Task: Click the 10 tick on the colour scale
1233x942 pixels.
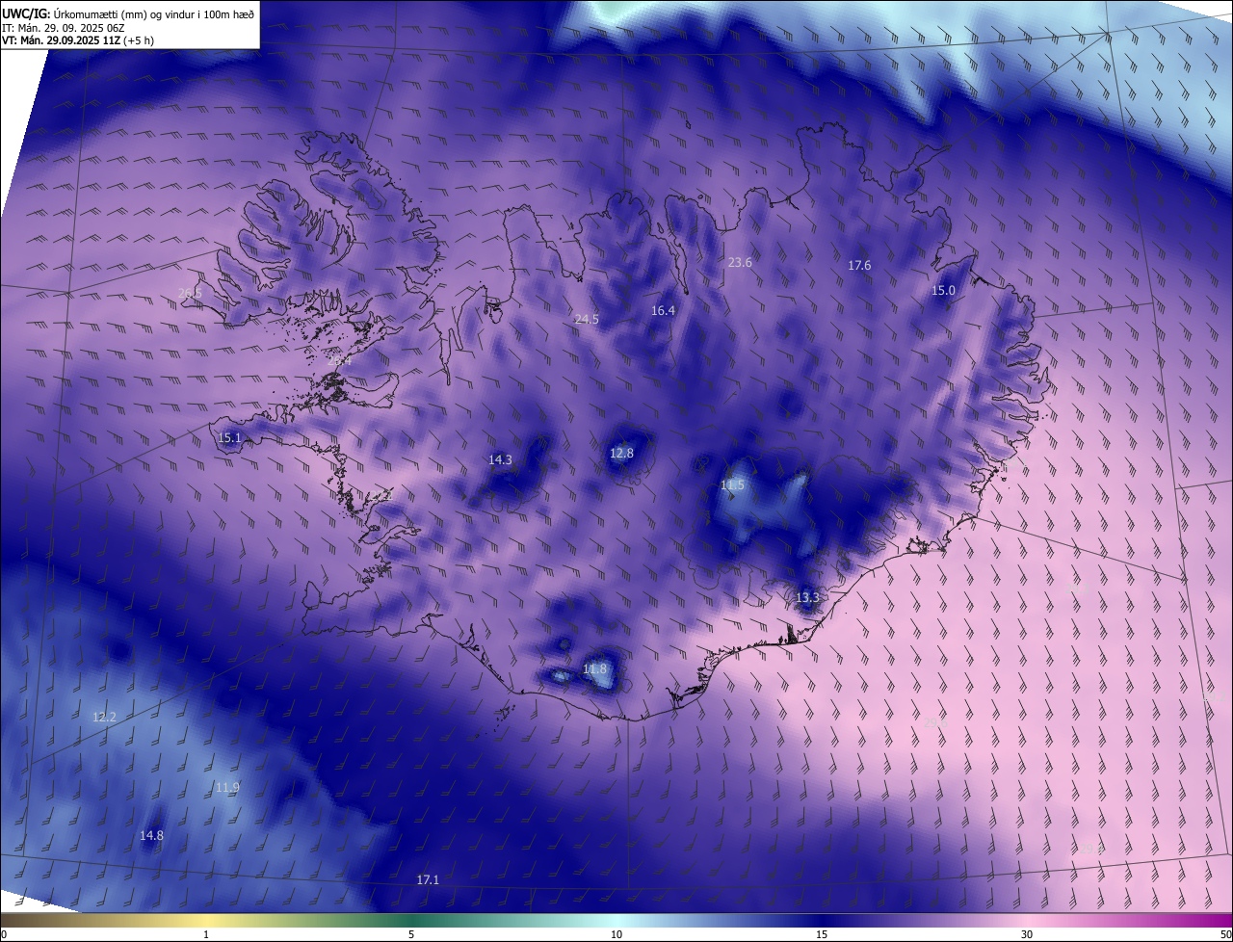Action: tap(616, 934)
